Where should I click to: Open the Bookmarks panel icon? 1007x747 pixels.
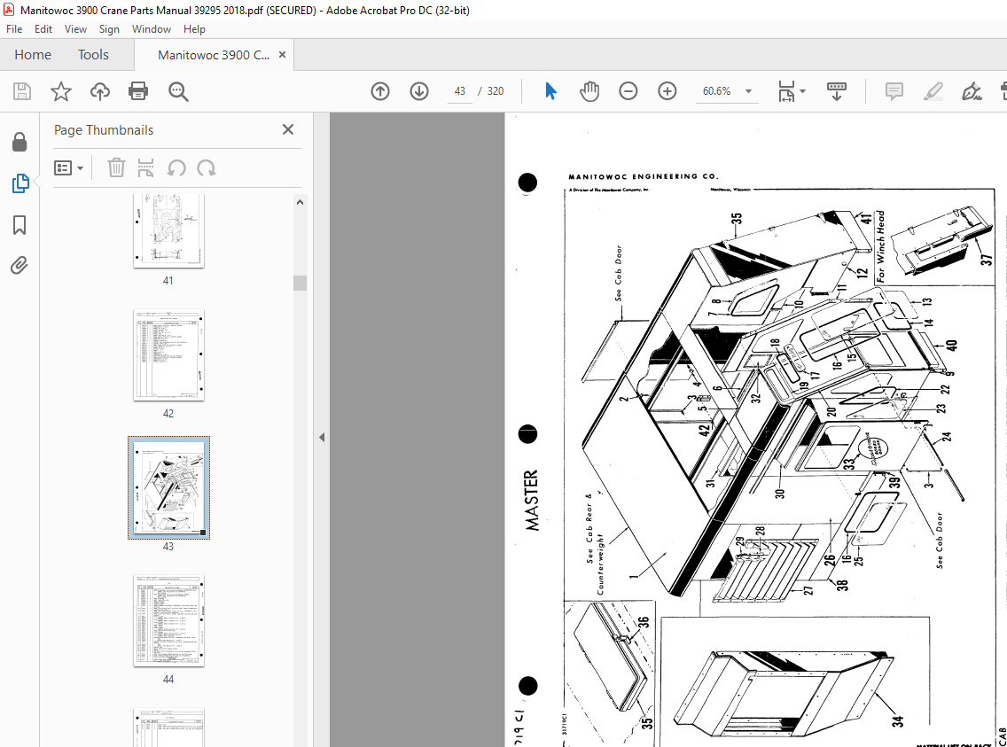(20, 224)
